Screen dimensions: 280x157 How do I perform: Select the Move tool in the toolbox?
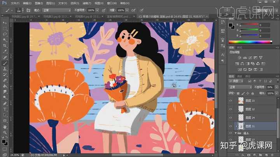point(5,23)
